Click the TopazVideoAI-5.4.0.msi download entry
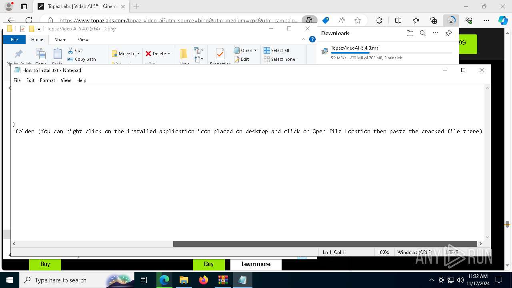Image resolution: width=512 pixels, height=288 pixels. (x=387, y=53)
